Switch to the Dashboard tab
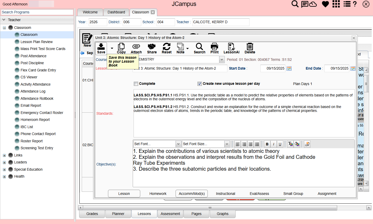This screenshot has height=224, width=373. point(116,12)
